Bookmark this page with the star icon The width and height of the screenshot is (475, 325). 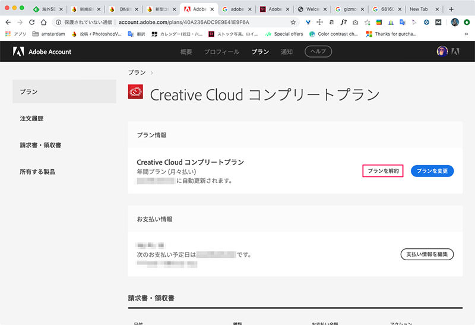[x=293, y=22]
